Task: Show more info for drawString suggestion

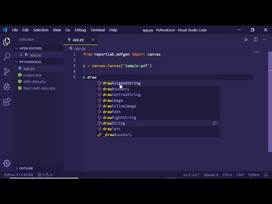Action: tap(215, 123)
